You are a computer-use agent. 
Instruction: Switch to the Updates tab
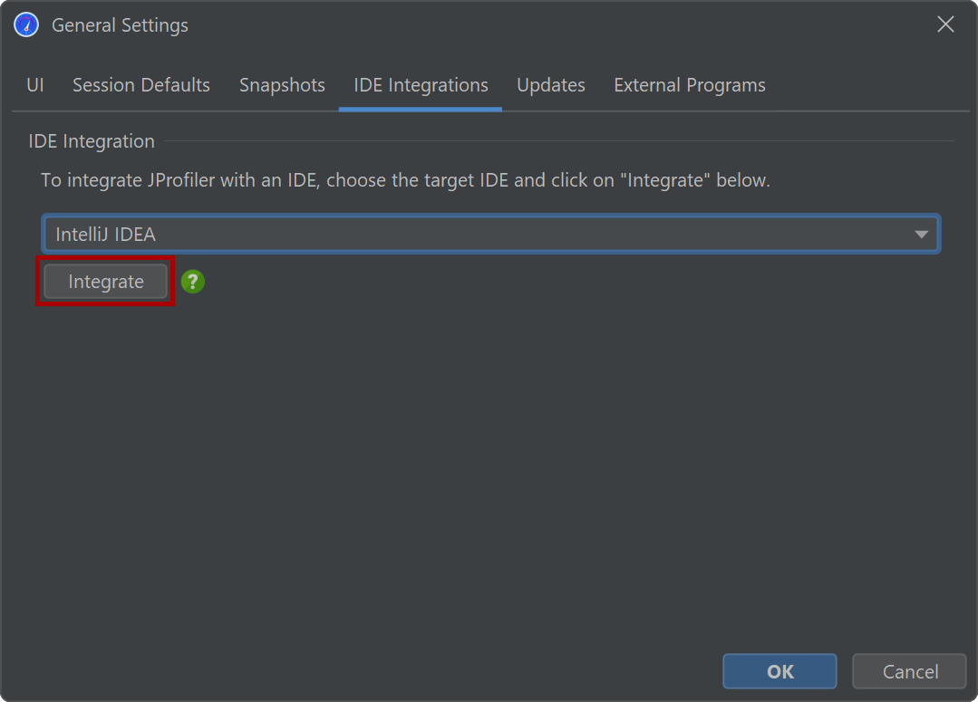tap(551, 85)
